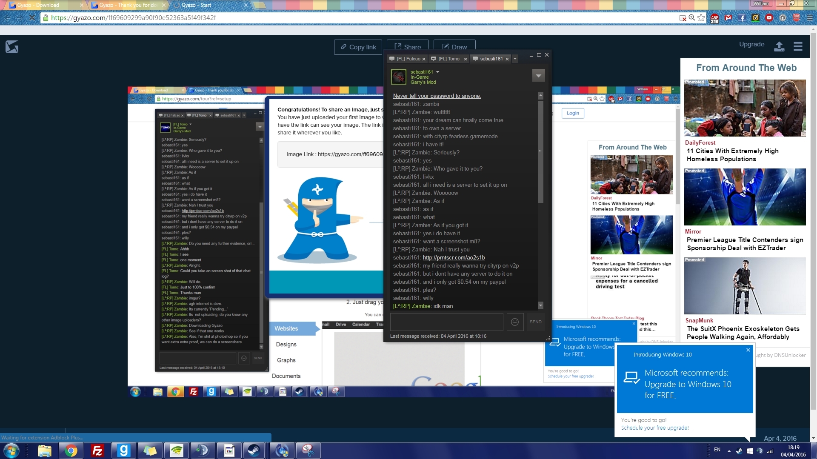Image resolution: width=817 pixels, height=459 pixels.
Task: Open the 11 Cities homeless populations article
Action: [x=733, y=155]
